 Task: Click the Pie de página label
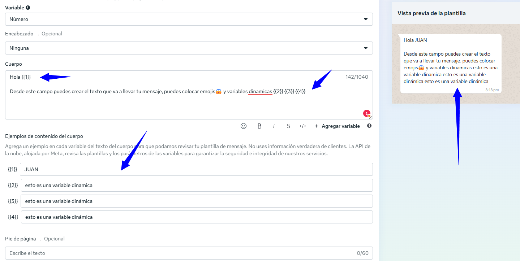point(21,239)
